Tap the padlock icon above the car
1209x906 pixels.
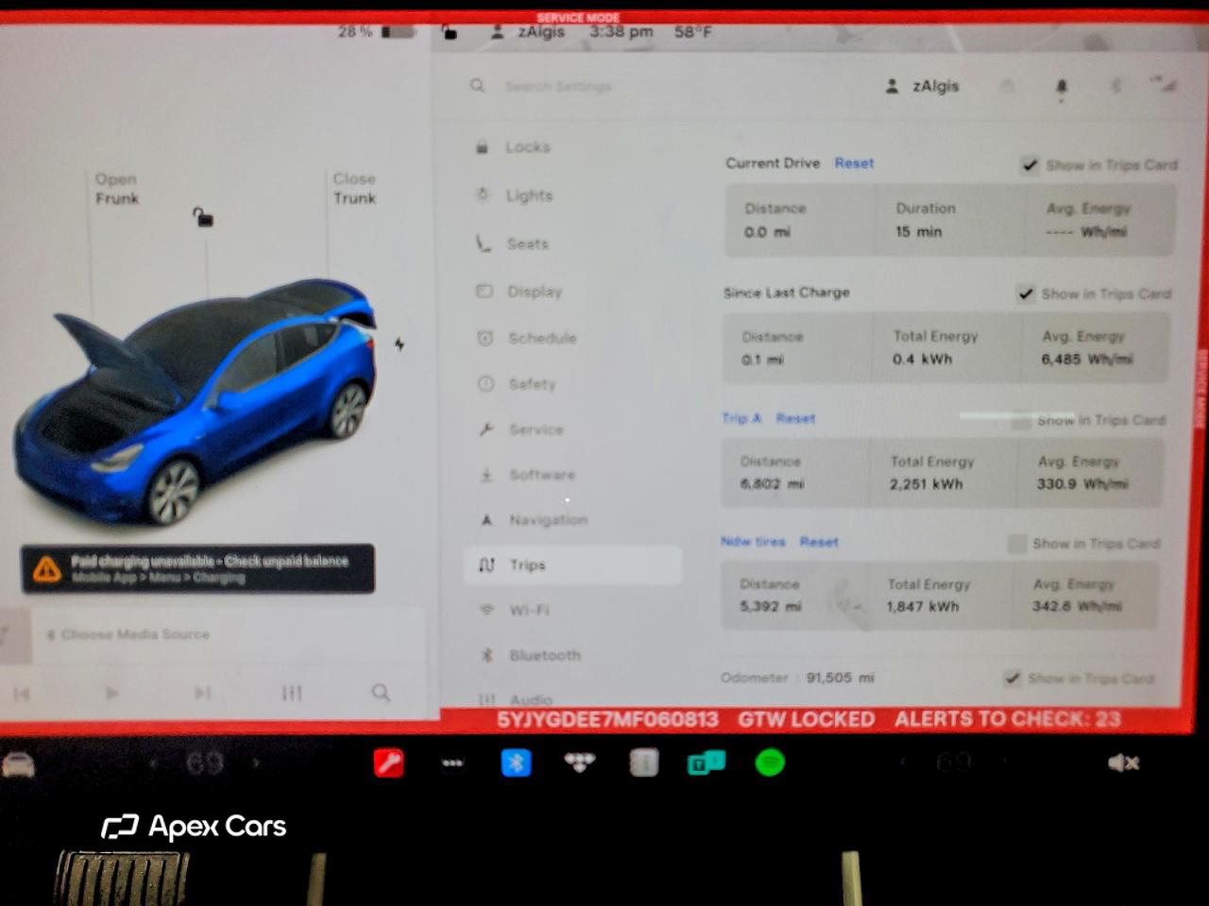click(x=202, y=217)
